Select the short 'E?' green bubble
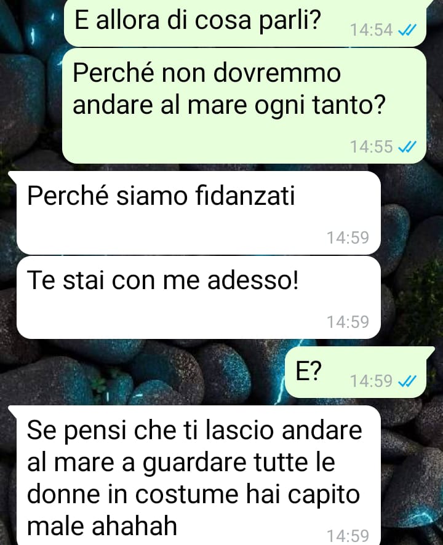443x545 pixels. pyautogui.click(x=356, y=372)
